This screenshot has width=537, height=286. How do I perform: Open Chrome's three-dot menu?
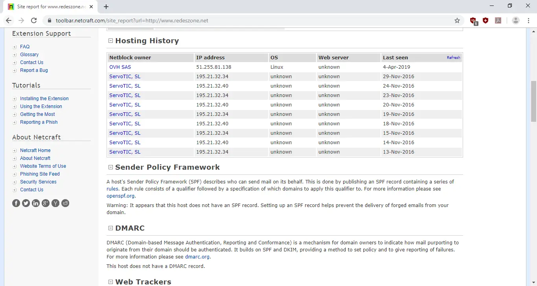click(x=528, y=20)
